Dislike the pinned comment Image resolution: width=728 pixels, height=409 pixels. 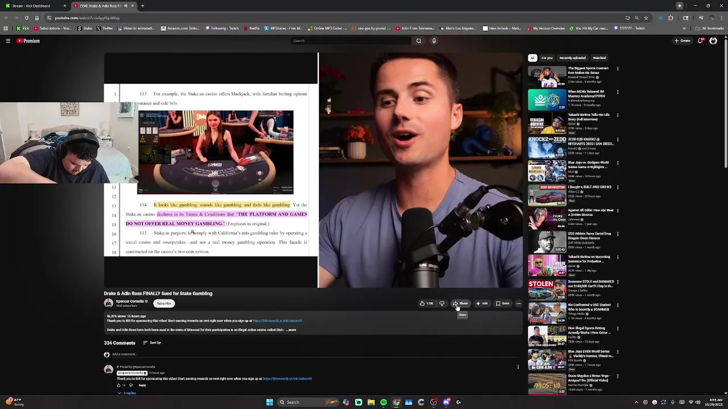[x=131, y=385]
